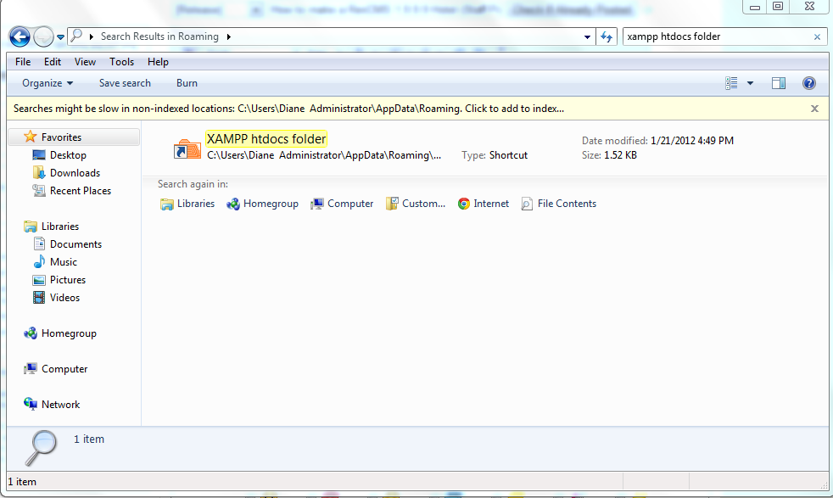The image size is (833, 498).
Task: Open Downloads under Favorites
Action: pyautogui.click(x=75, y=173)
